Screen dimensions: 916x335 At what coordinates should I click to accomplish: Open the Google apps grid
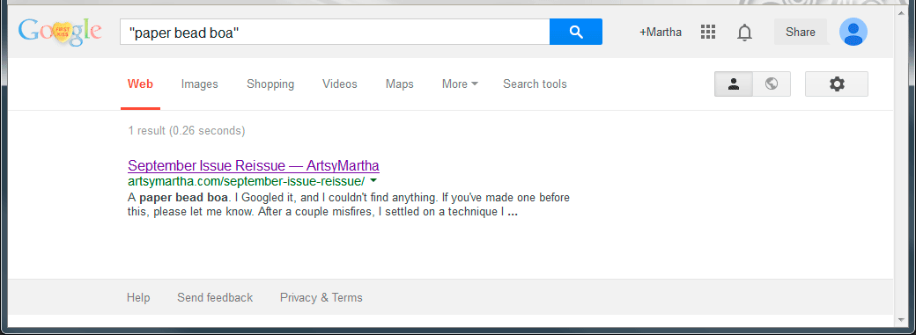[x=708, y=33]
